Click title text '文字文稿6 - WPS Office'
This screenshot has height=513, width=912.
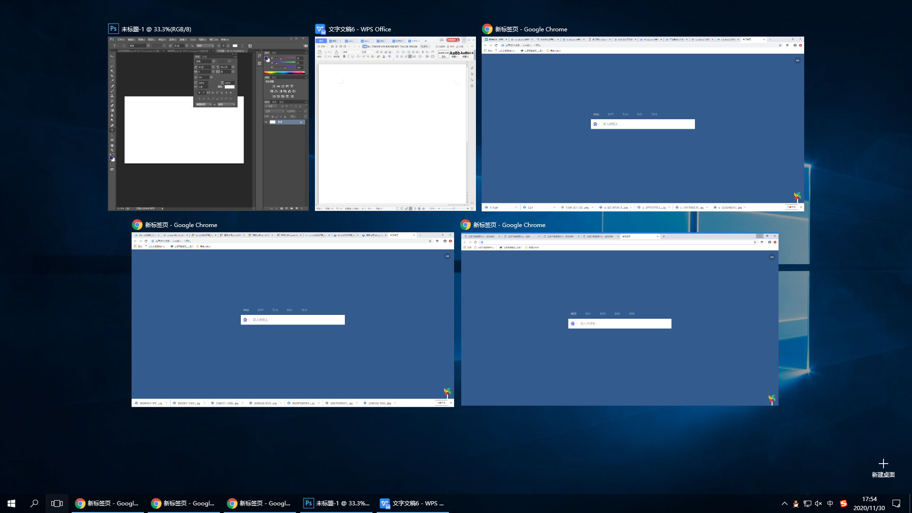(x=360, y=29)
